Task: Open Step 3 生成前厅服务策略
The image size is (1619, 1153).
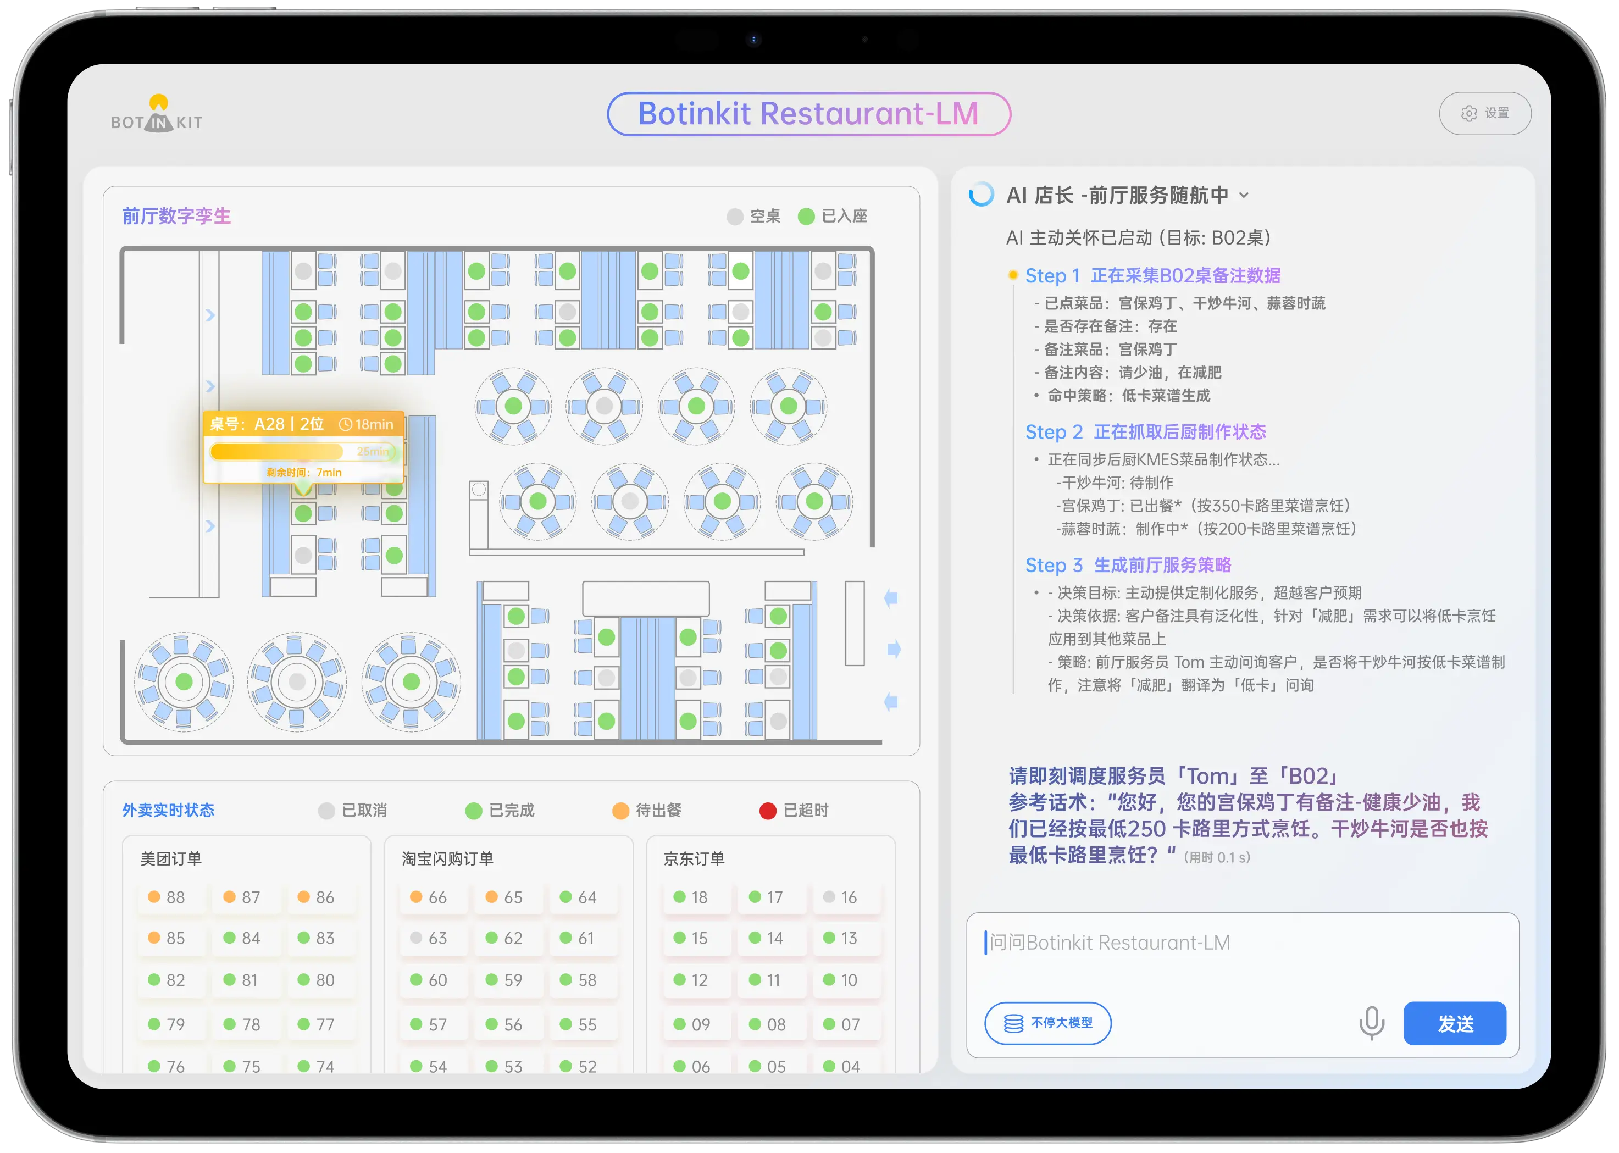Action: tap(1128, 565)
